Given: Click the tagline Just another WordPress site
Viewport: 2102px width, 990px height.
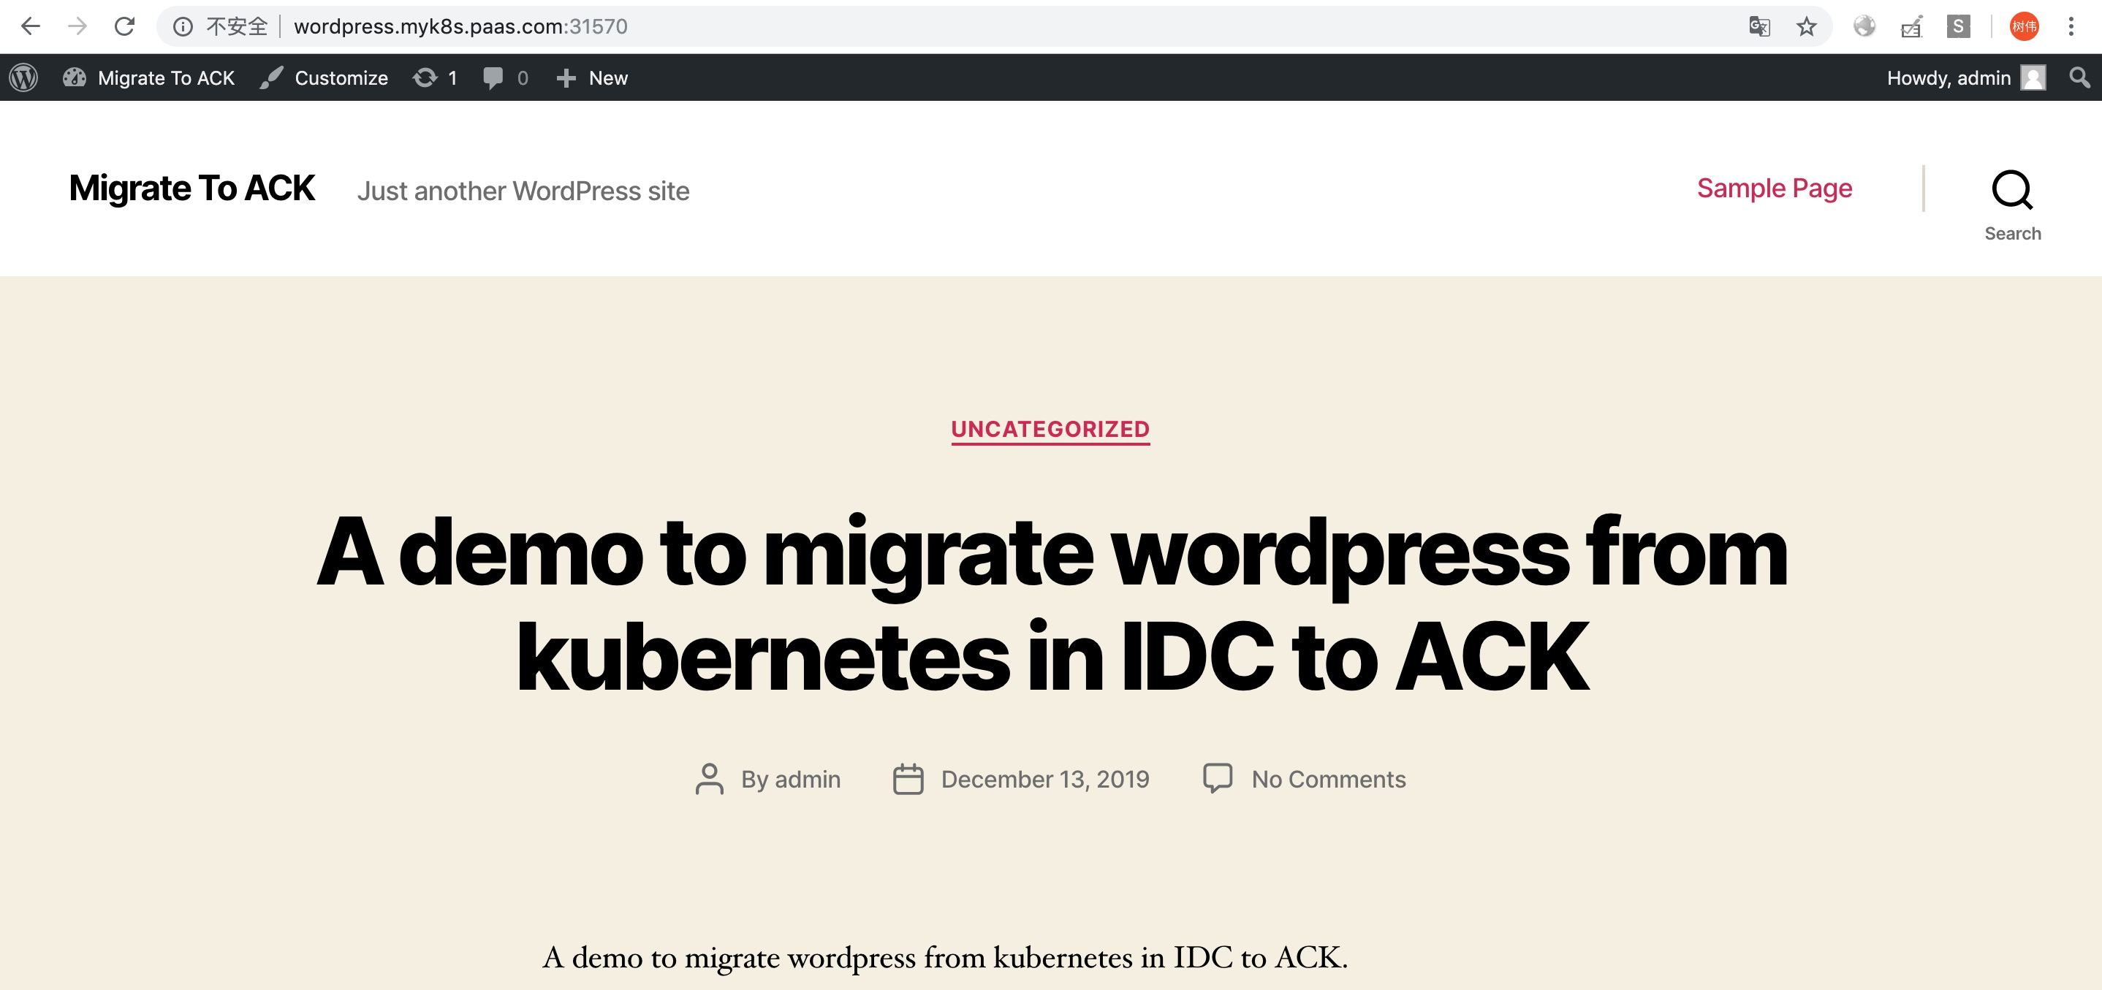Looking at the screenshot, I should coord(523,191).
